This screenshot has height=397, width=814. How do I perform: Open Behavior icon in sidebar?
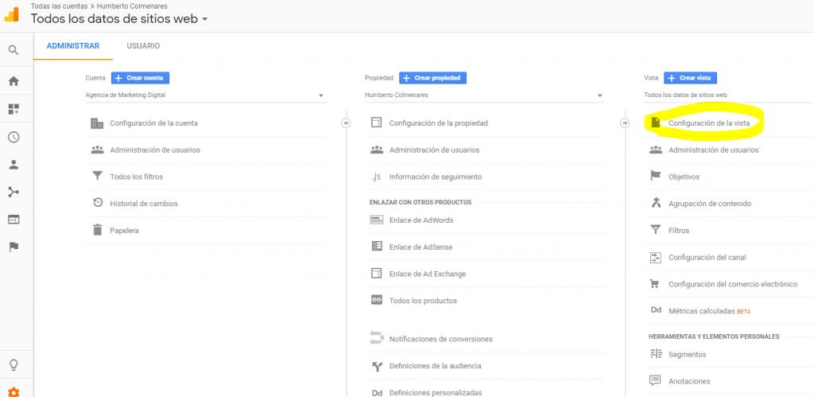14,220
